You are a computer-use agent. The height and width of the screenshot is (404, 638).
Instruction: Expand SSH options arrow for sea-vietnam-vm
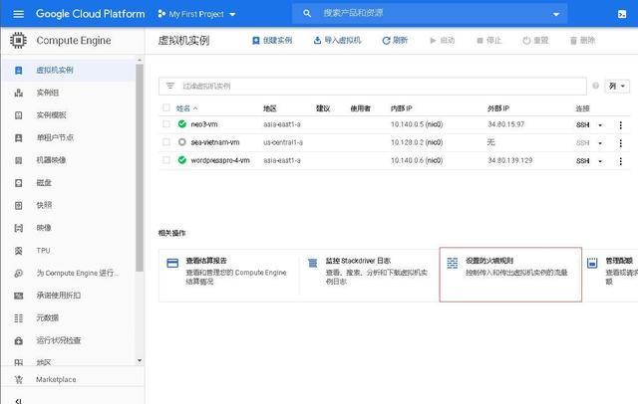pyautogui.click(x=600, y=143)
